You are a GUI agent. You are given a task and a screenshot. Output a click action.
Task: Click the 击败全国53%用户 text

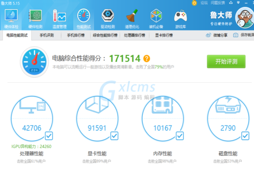pos(228,161)
